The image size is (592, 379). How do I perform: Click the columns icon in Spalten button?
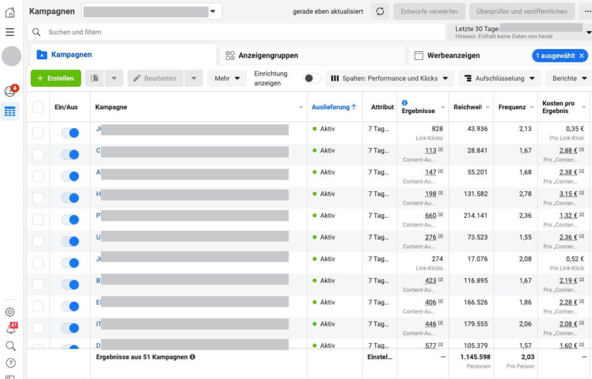pyautogui.click(x=335, y=78)
